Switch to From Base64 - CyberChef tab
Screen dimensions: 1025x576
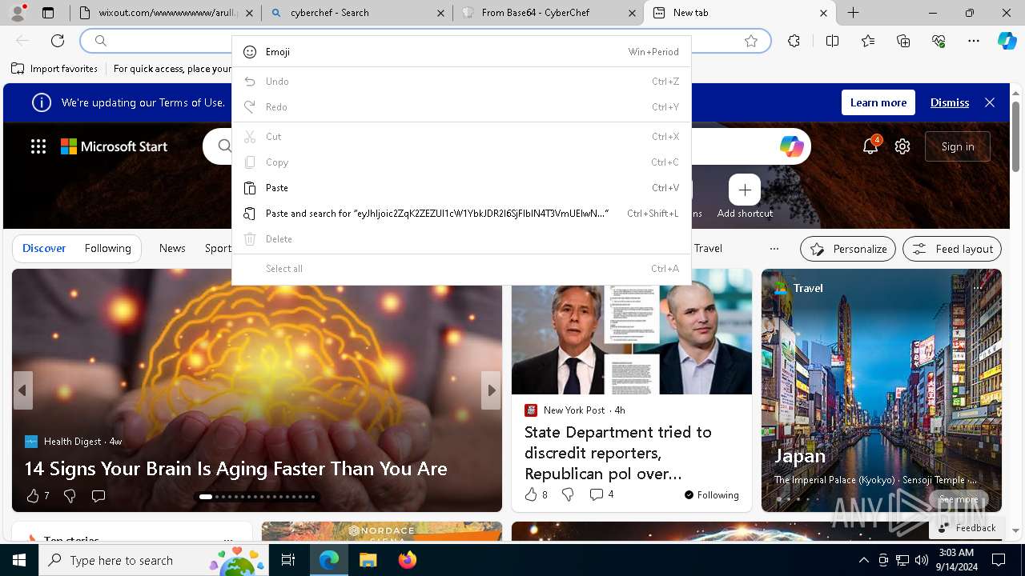pos(549,13)
